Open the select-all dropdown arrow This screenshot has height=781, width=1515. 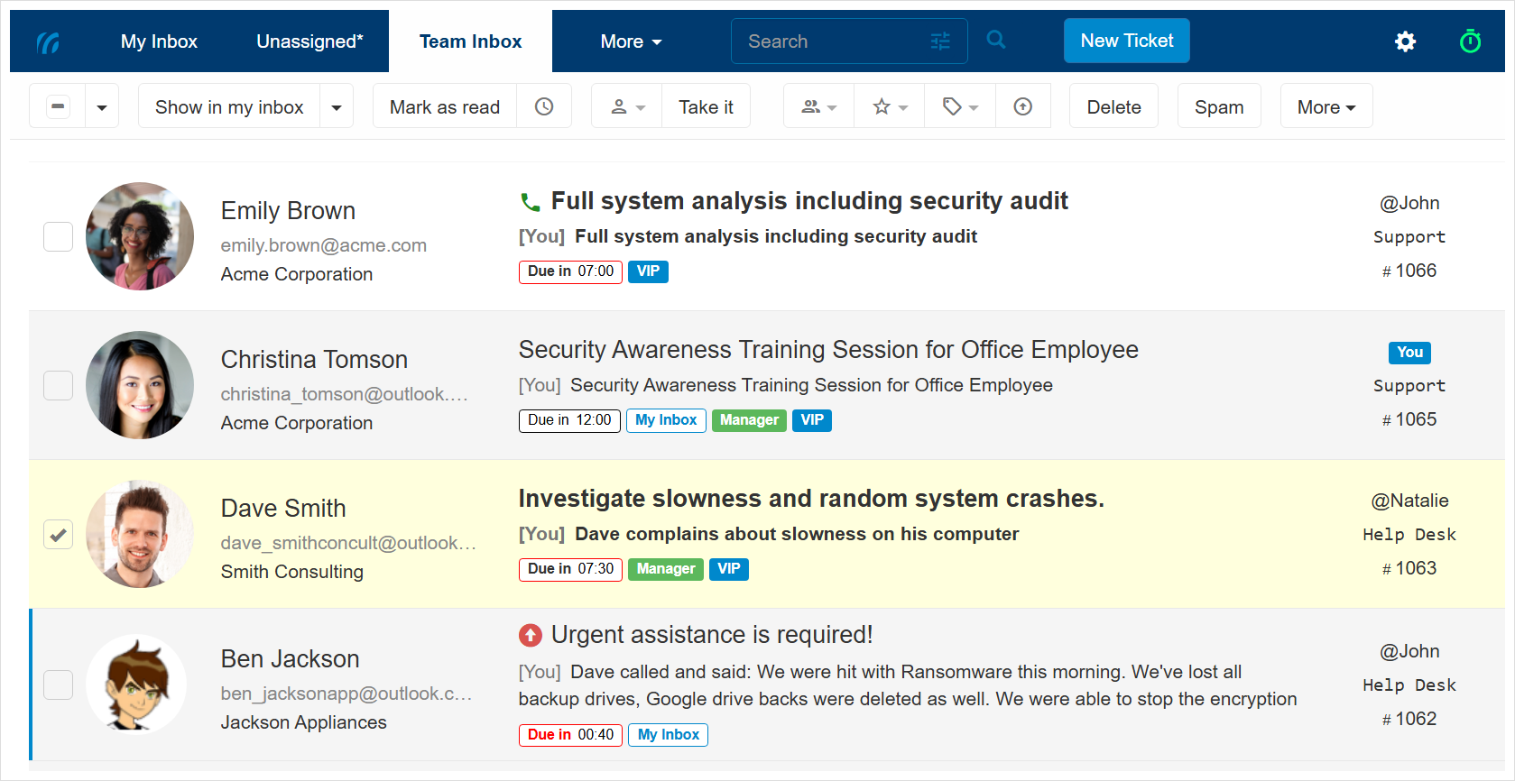[102, 107]
